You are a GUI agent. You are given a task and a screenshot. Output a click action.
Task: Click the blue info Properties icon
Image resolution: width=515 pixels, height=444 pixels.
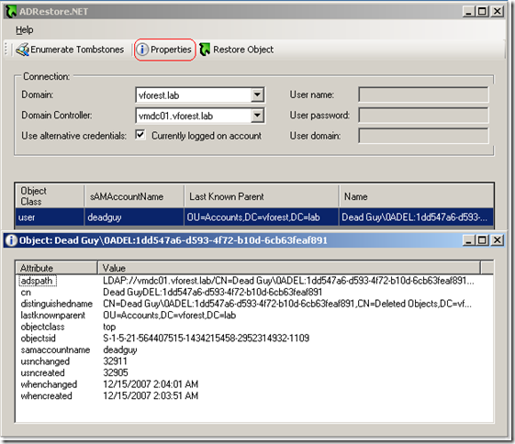142,50
